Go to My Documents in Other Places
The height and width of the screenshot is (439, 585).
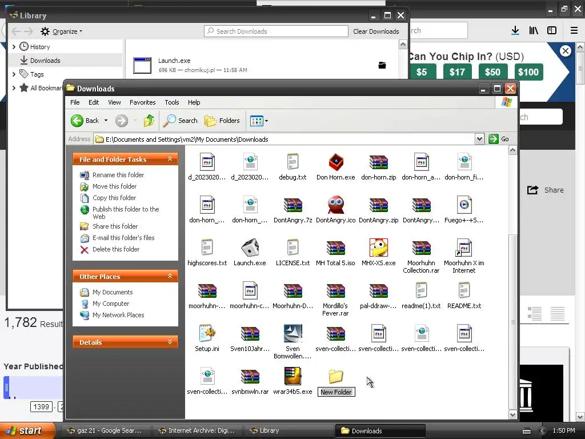pos(113,292)
